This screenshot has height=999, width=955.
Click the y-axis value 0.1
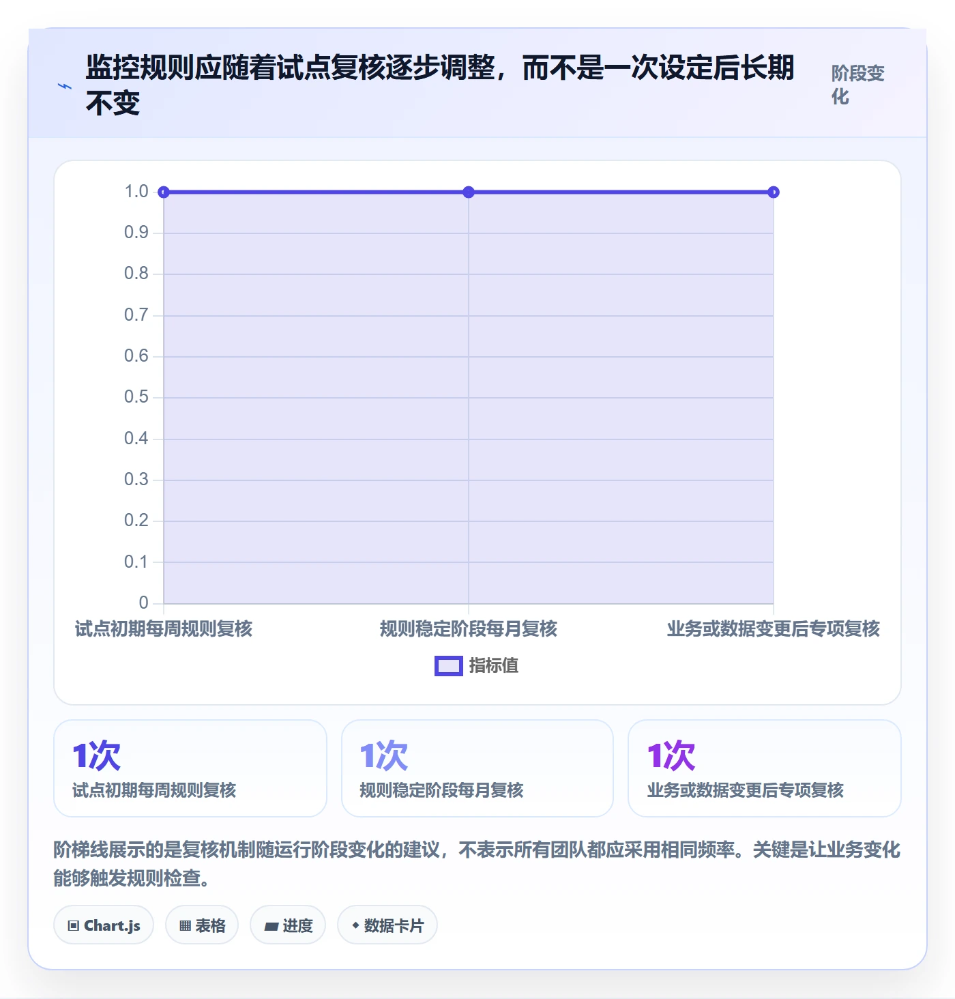136,562
